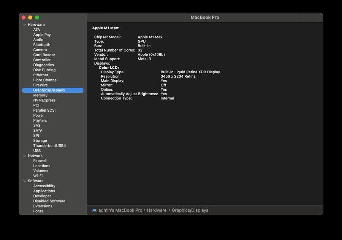Image resolution: width=342 pixels, height=240 pixels.
Task: Click Total Number of Cores value 32
Action: tap(140, 50)
